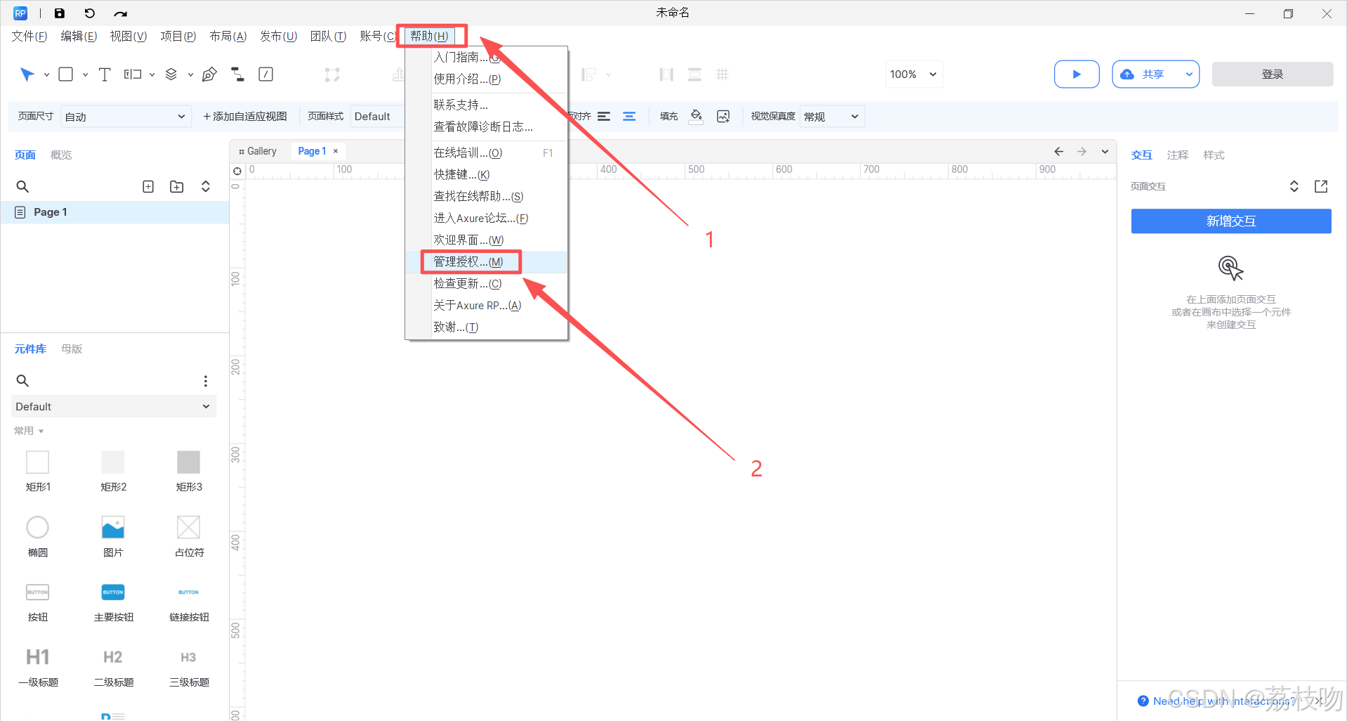Click the redo arrow icon
1347x721 pixels.
[x=120, y=13]
